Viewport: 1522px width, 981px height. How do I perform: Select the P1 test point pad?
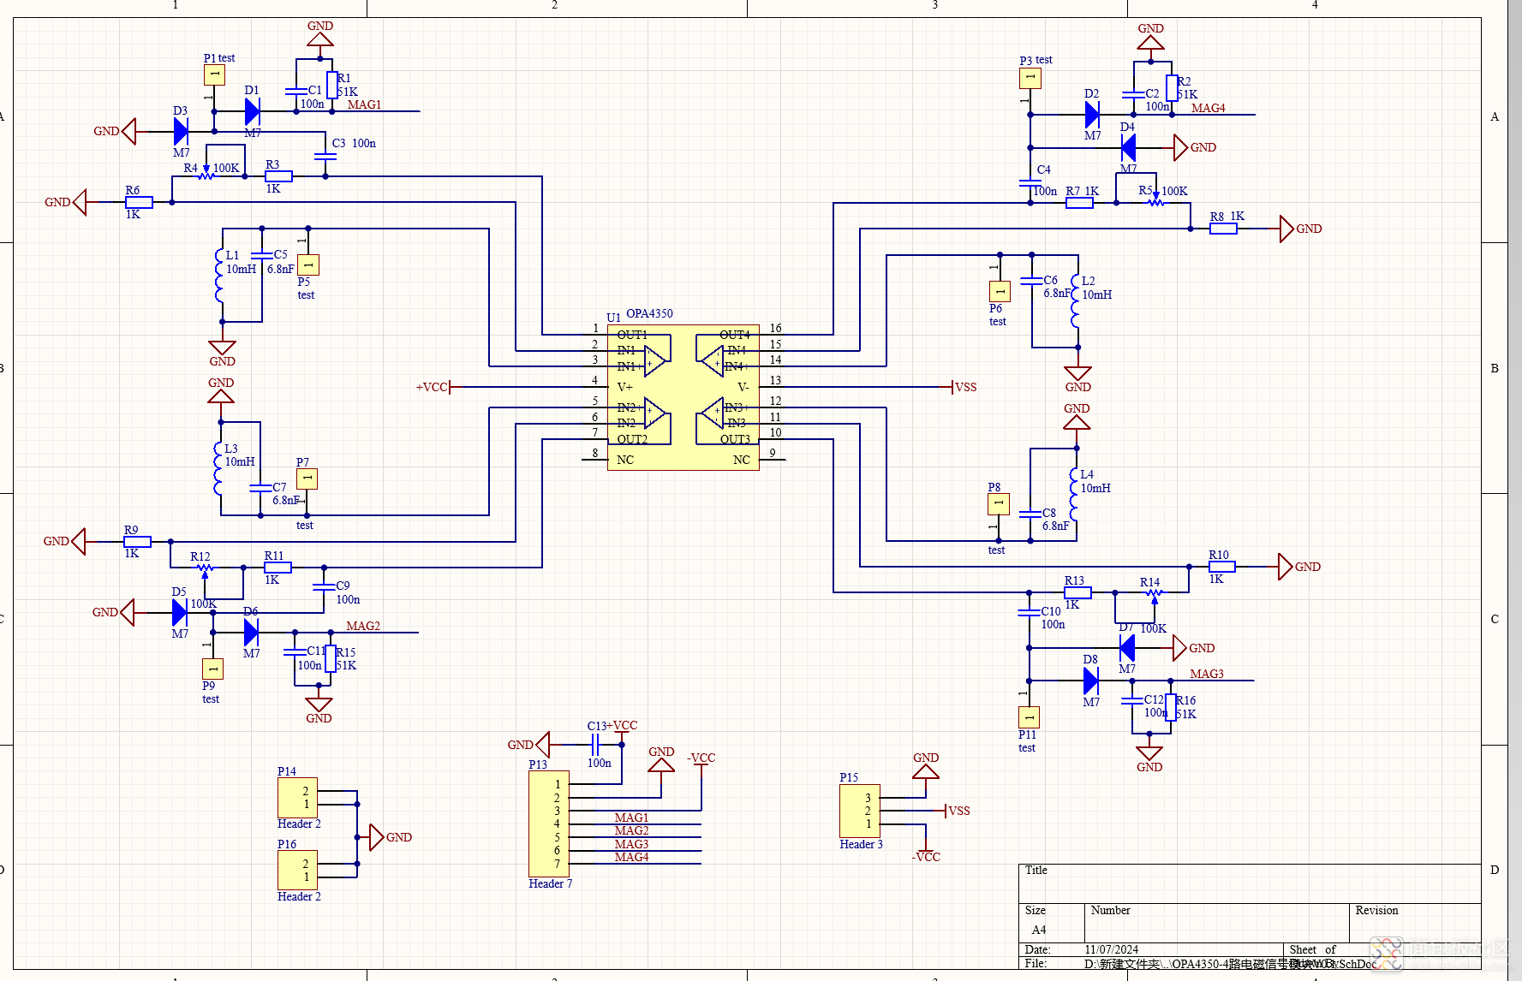214,74
